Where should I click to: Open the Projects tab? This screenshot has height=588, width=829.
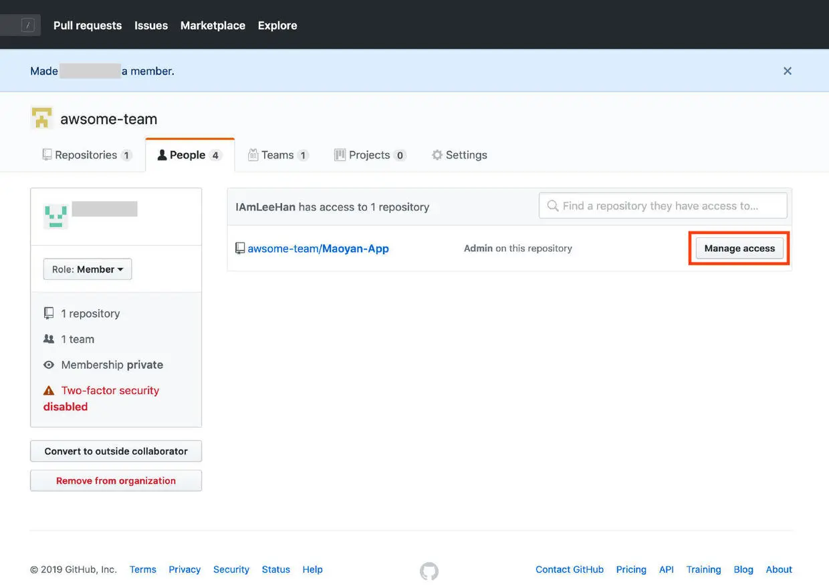370,155
